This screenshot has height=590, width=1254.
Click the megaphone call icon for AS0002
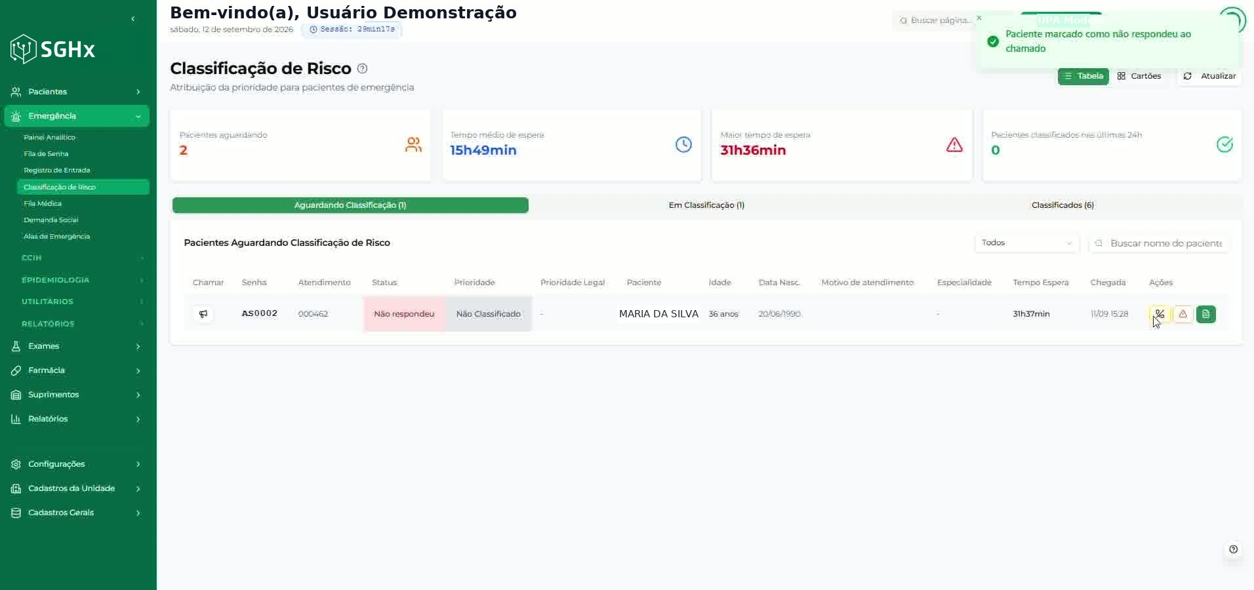[203, 314]
